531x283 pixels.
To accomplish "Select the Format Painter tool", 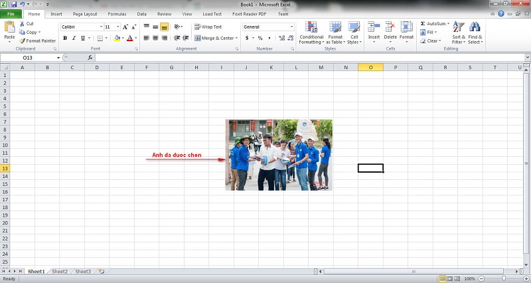I will [x=37, y=41].
